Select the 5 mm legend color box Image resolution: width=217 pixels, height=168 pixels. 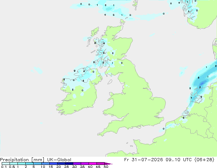[37, 164]
